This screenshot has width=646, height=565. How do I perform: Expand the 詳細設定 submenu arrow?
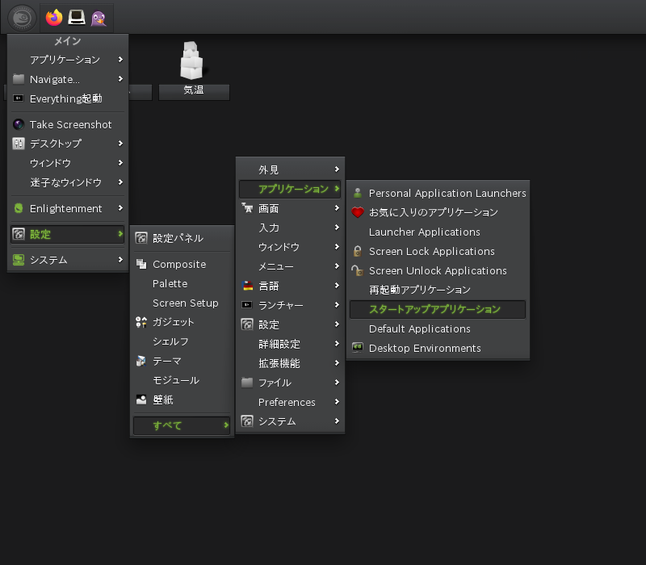tap(337, 344)
